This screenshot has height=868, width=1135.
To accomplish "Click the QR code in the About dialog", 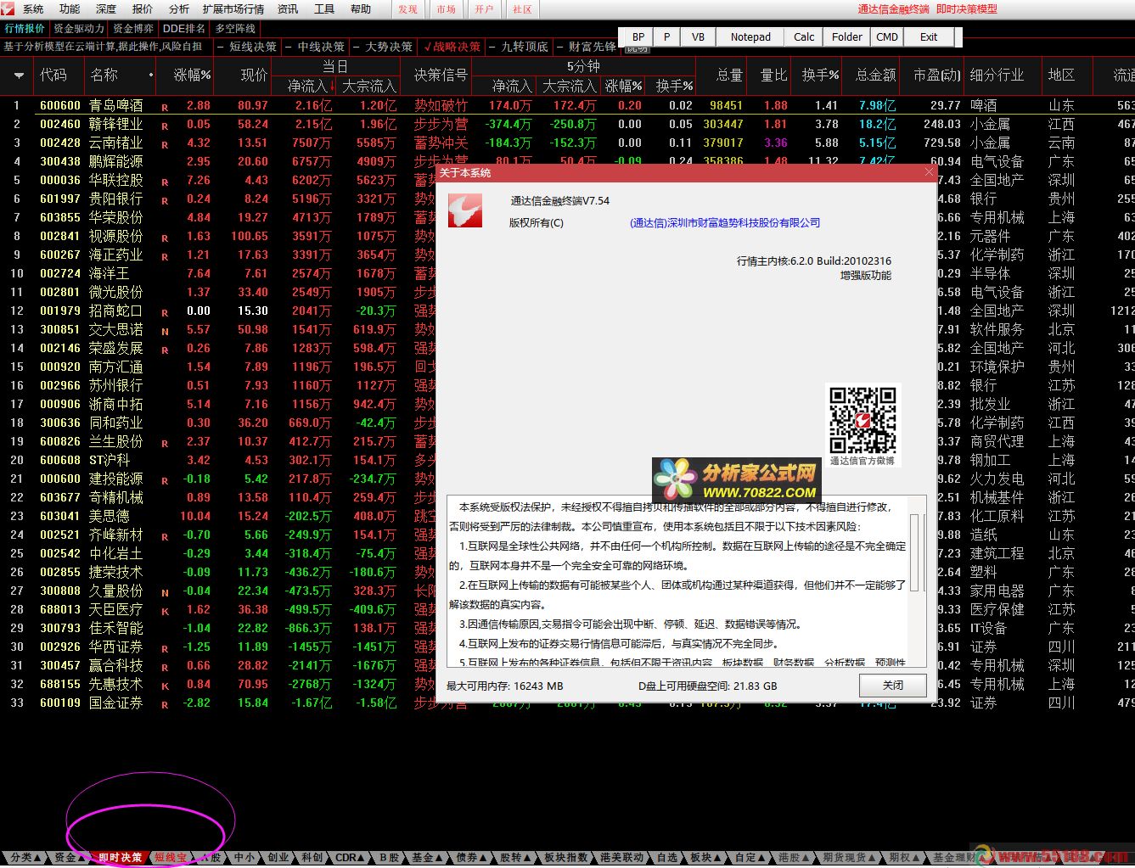I will (862, 420).
